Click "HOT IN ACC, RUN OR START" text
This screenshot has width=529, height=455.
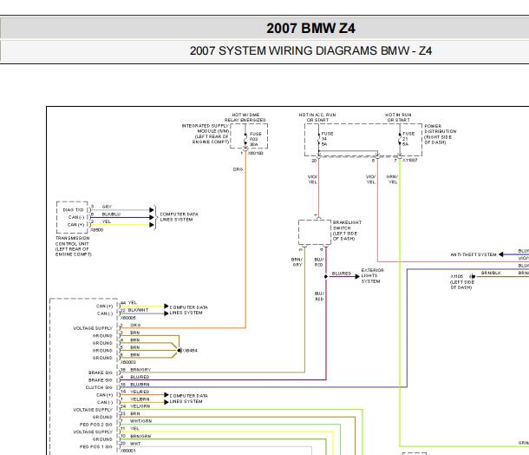[x=317, y=117]
